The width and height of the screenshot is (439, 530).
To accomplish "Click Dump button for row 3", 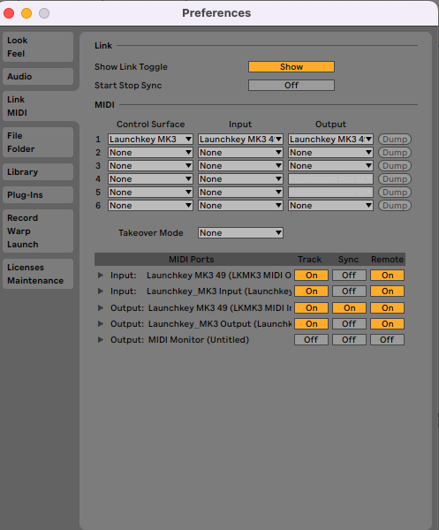I will [x=394, y=166].
